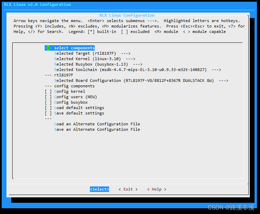Expand Selected Busybox submenu arrow
This screenshot has width=260, height=214.
(138, 64)
